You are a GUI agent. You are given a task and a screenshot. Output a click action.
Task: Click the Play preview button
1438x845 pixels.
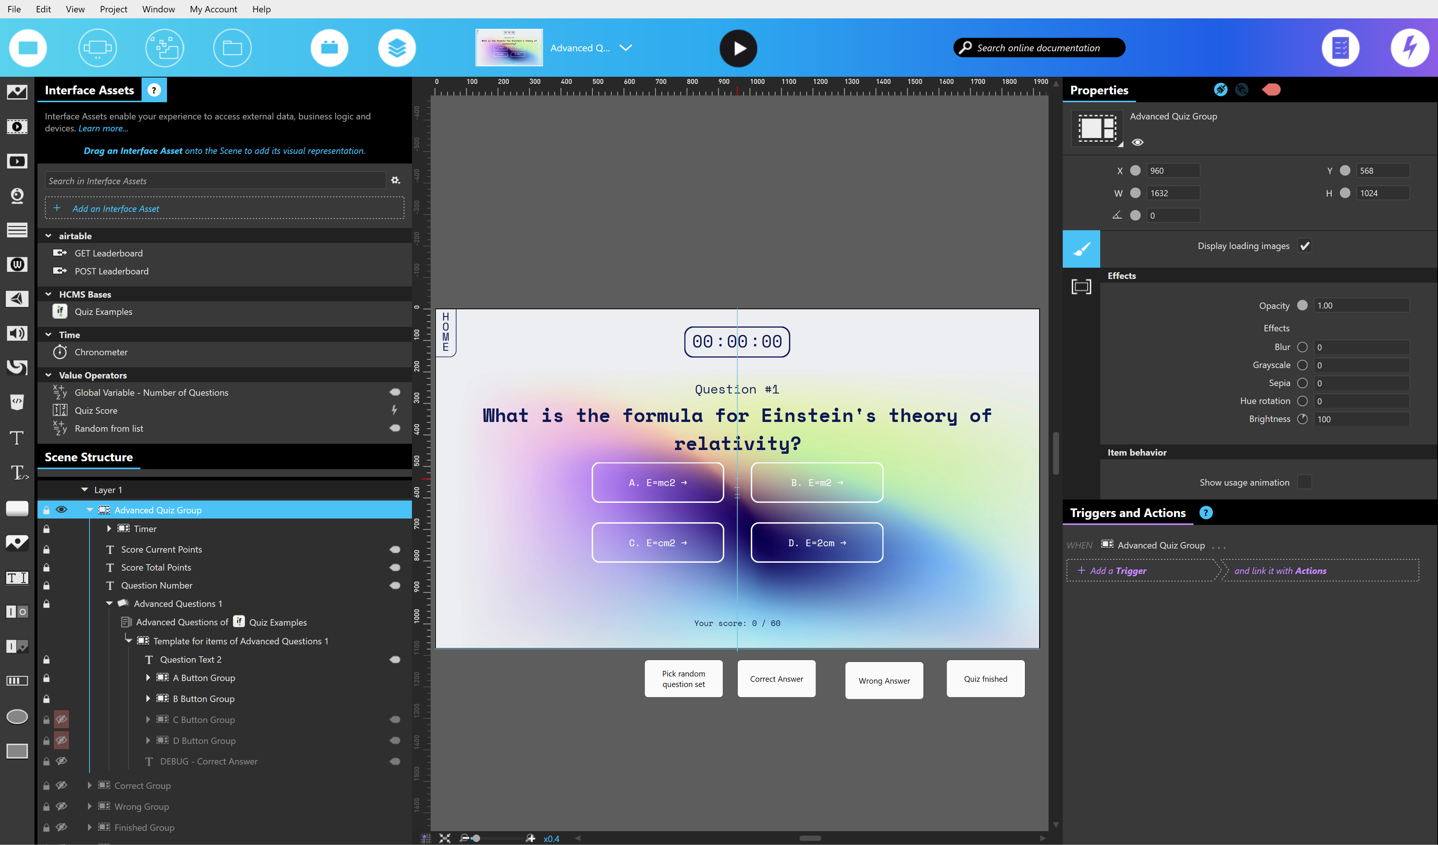point(738,49)
